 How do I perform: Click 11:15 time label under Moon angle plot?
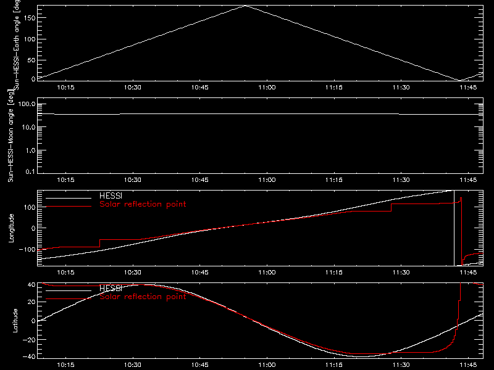pyautogui.click(x=334, y=180)
